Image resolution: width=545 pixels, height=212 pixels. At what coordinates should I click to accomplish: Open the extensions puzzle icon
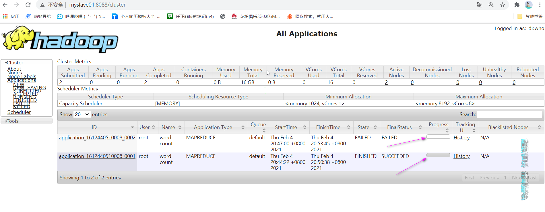pos(517,5)
